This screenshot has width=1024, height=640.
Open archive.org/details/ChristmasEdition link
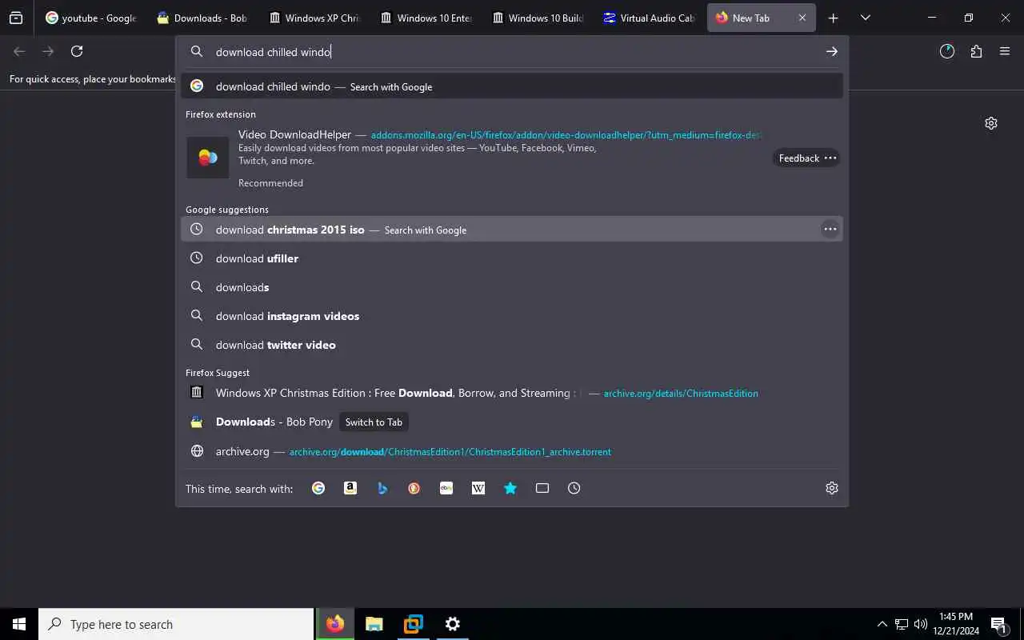pyautogui.click(x=681, y=394)
